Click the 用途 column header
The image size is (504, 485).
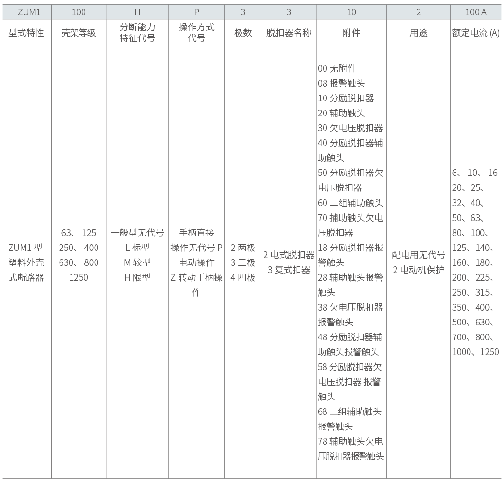(x=419, y=33)
